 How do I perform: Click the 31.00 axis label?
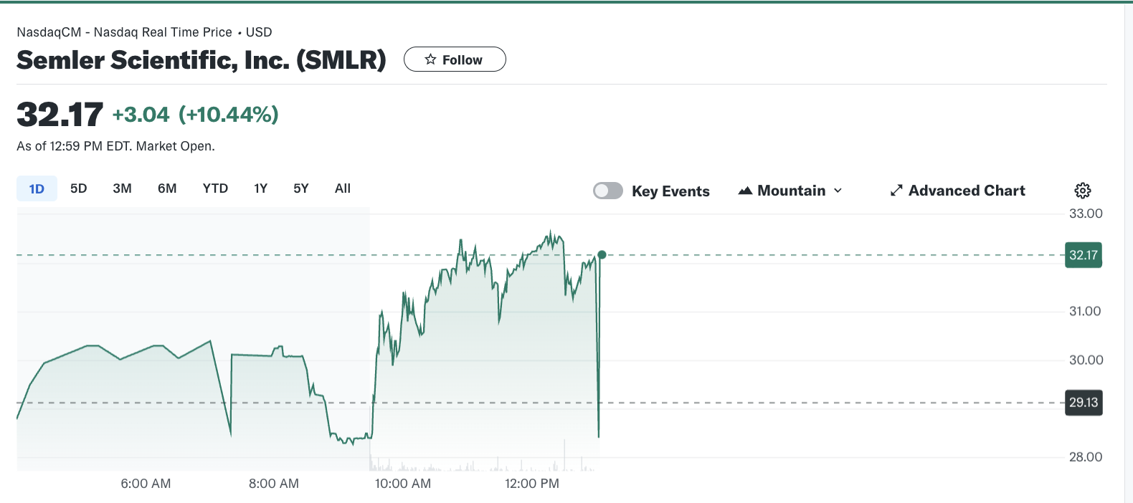[x=1085, y=311]
